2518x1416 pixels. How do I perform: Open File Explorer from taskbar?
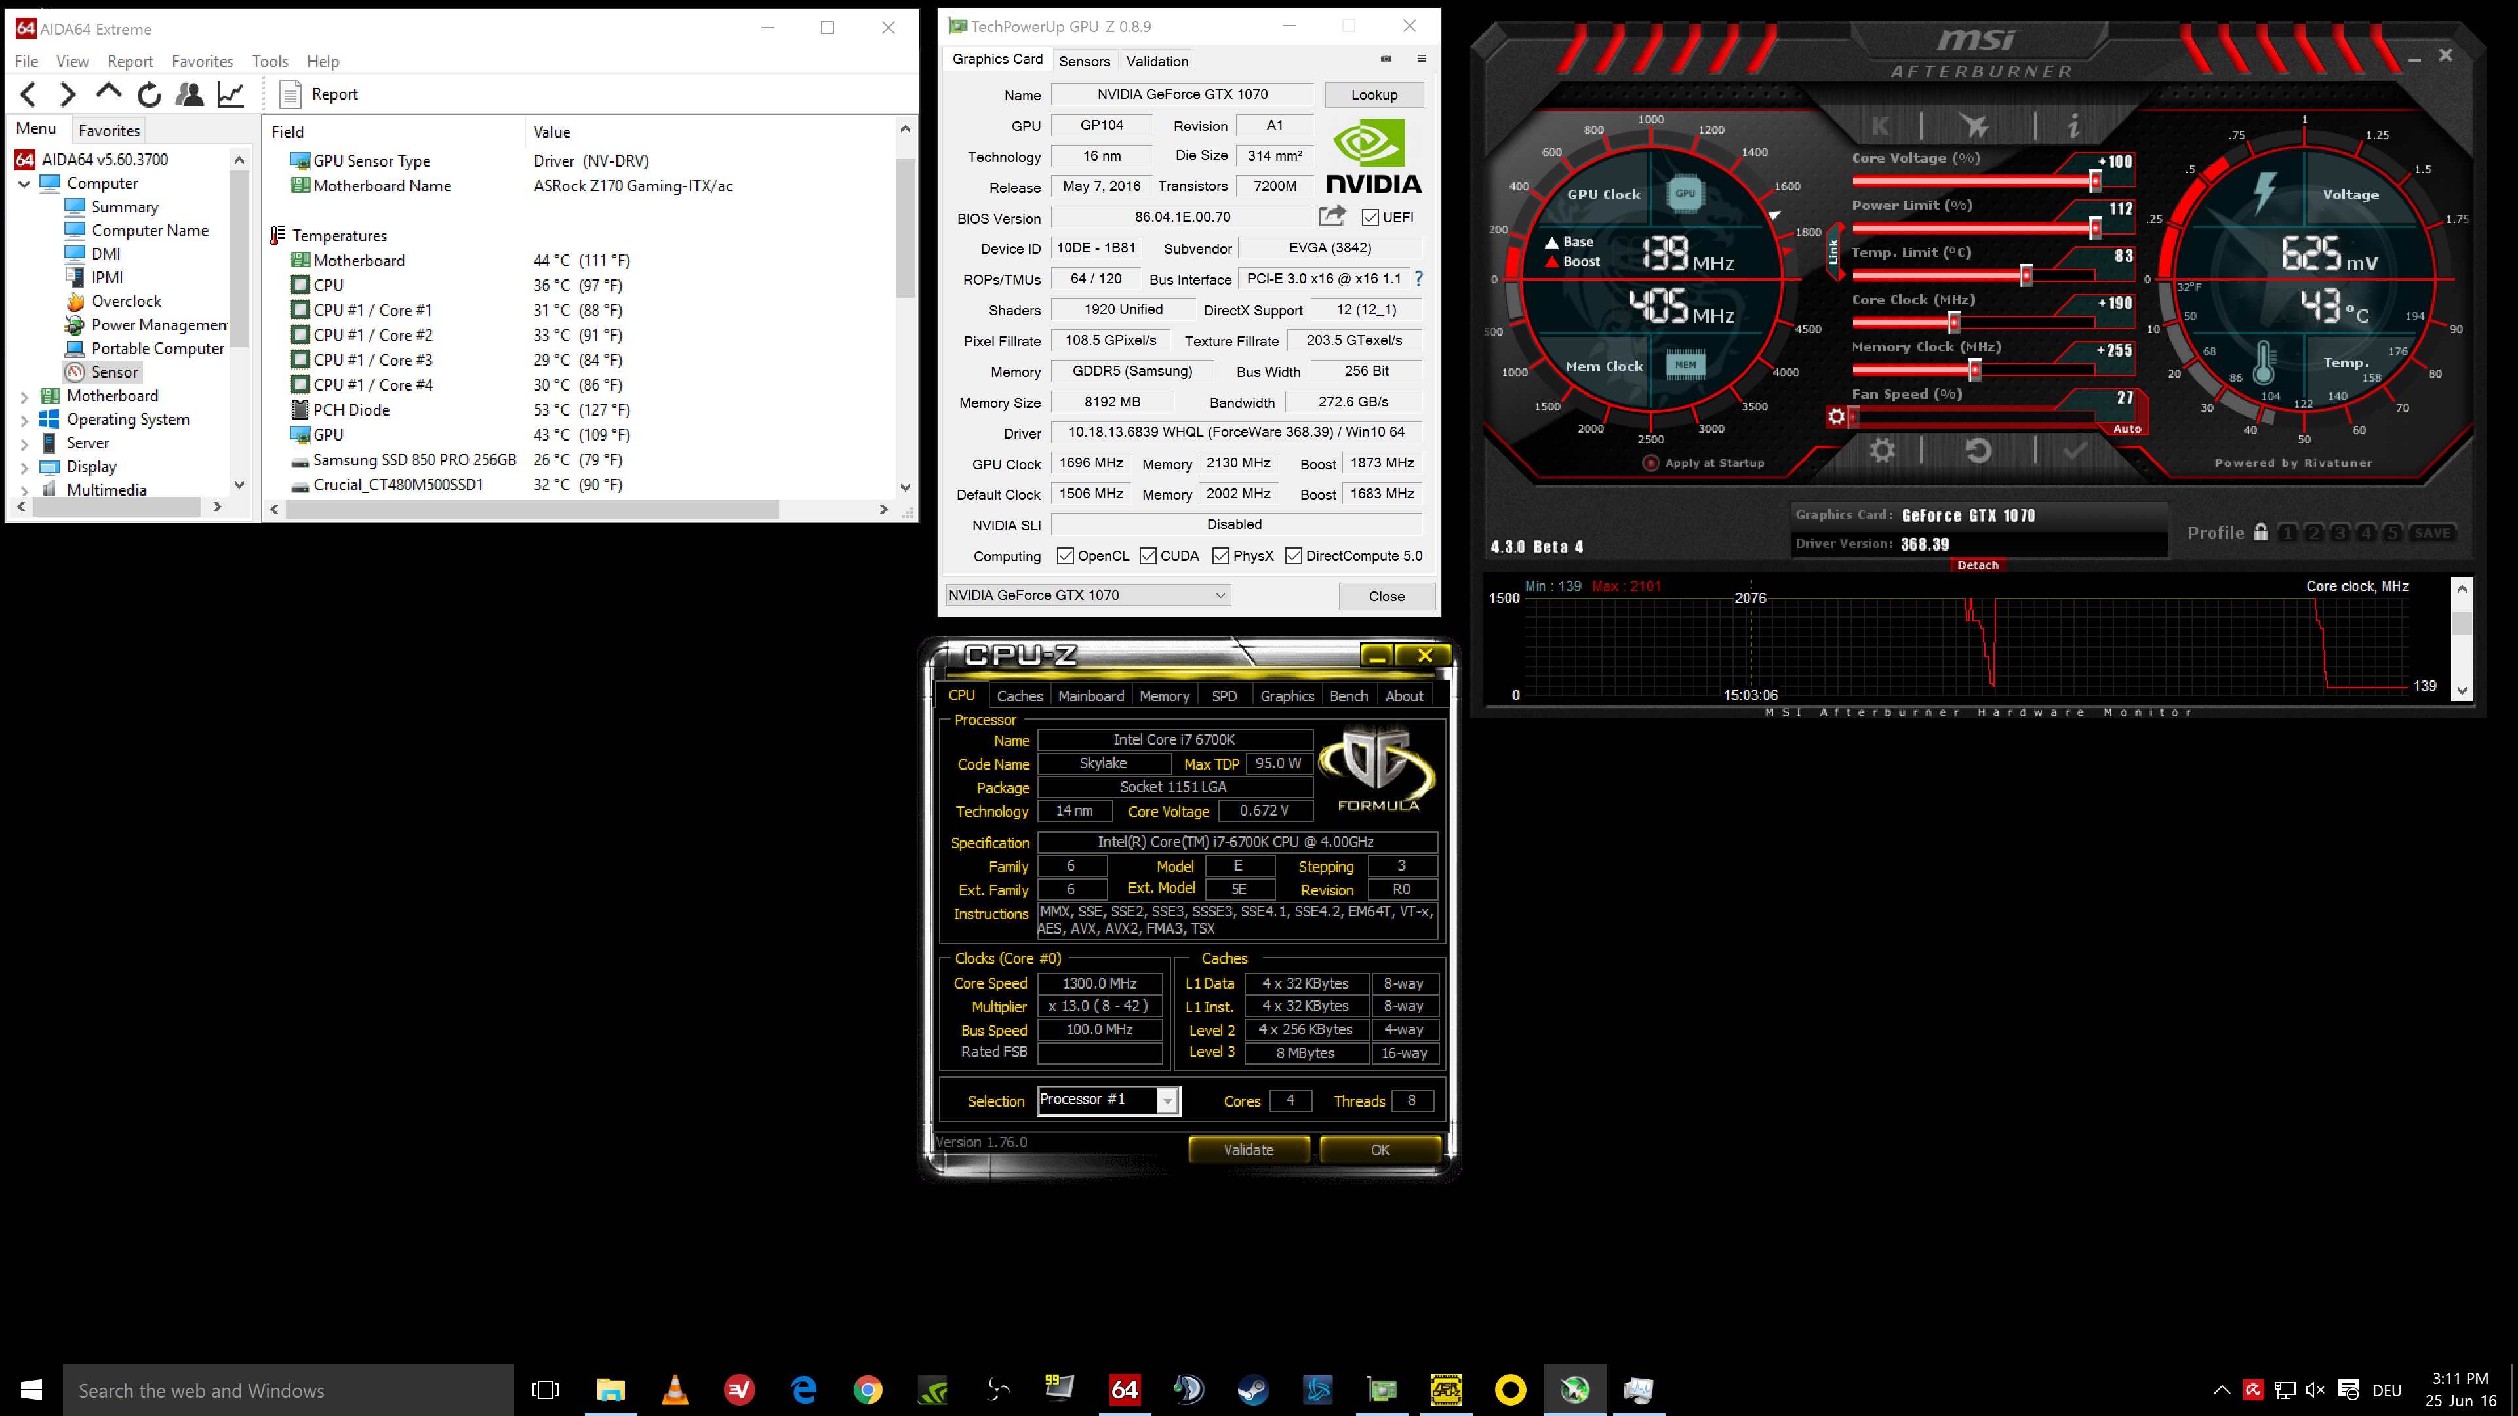(611, 1390)
